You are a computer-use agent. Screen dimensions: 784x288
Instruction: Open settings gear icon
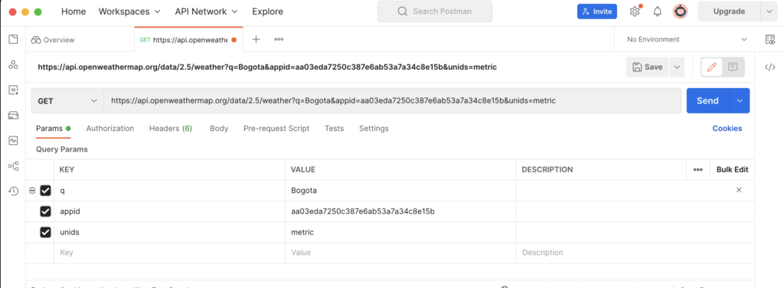coord(635,11)
